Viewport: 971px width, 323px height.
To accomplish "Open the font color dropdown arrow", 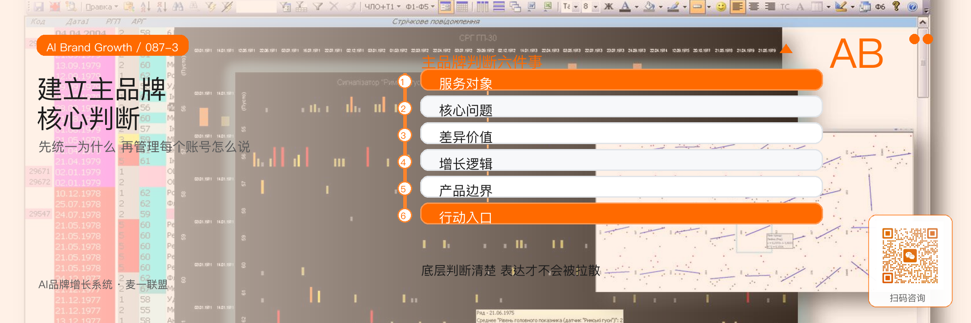I will [x=637, y=6].
